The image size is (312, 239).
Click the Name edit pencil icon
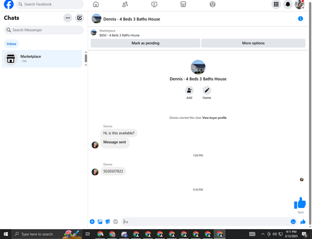[207, 90]
